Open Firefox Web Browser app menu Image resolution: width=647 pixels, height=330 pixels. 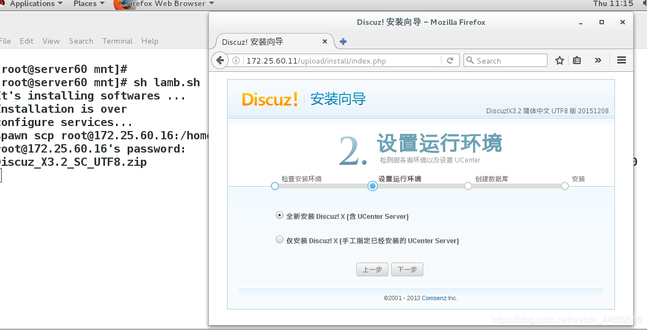tap(170, 4)
